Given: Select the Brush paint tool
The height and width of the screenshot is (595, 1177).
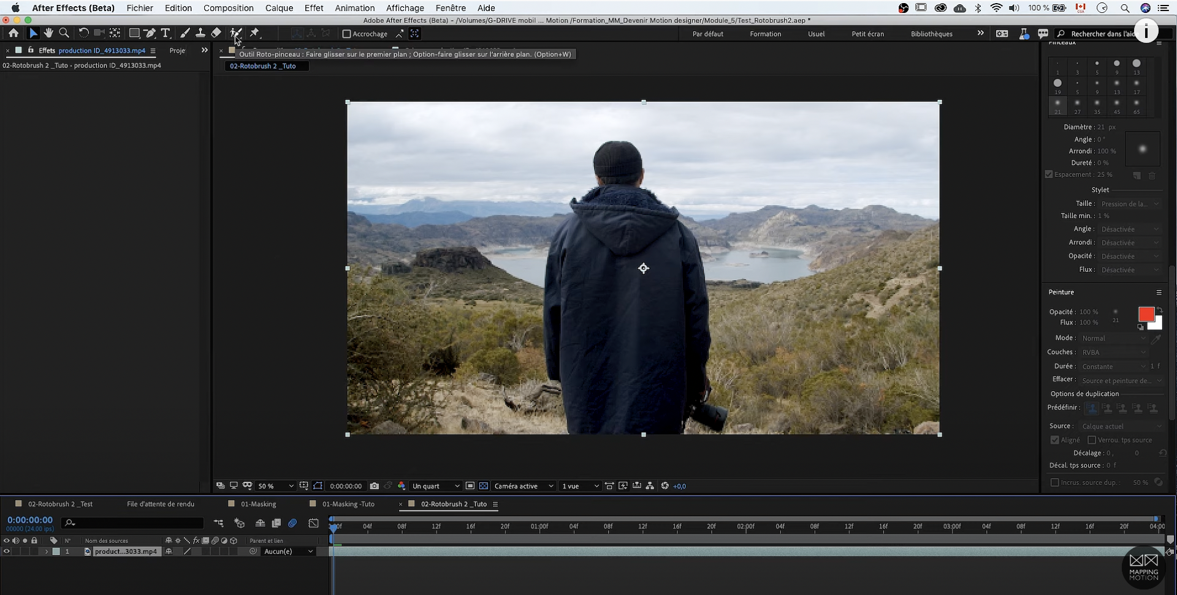Looking at the screenshot, I should point(185,33).
